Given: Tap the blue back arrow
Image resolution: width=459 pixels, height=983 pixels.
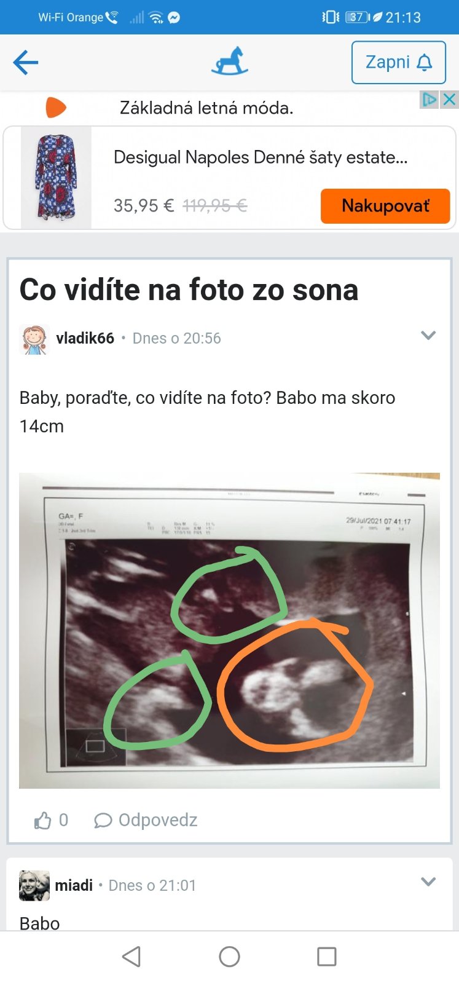Looking at the screenshot, I should click(x=26, y=62).
